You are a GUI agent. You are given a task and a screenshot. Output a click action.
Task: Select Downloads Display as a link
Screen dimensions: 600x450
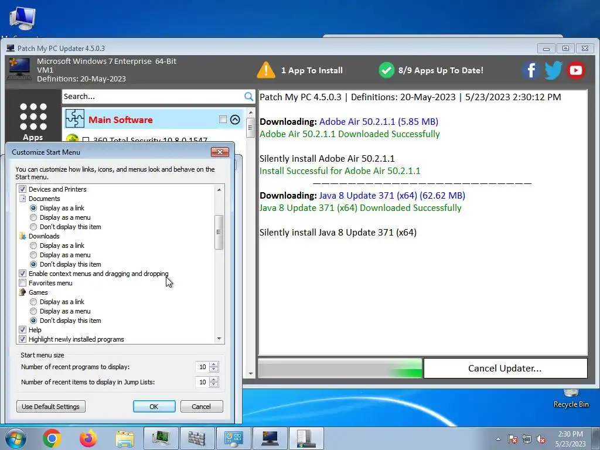(33, 246)
